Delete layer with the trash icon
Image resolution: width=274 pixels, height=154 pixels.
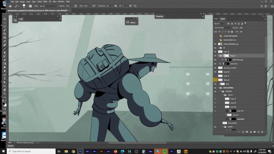pos(262,132)
